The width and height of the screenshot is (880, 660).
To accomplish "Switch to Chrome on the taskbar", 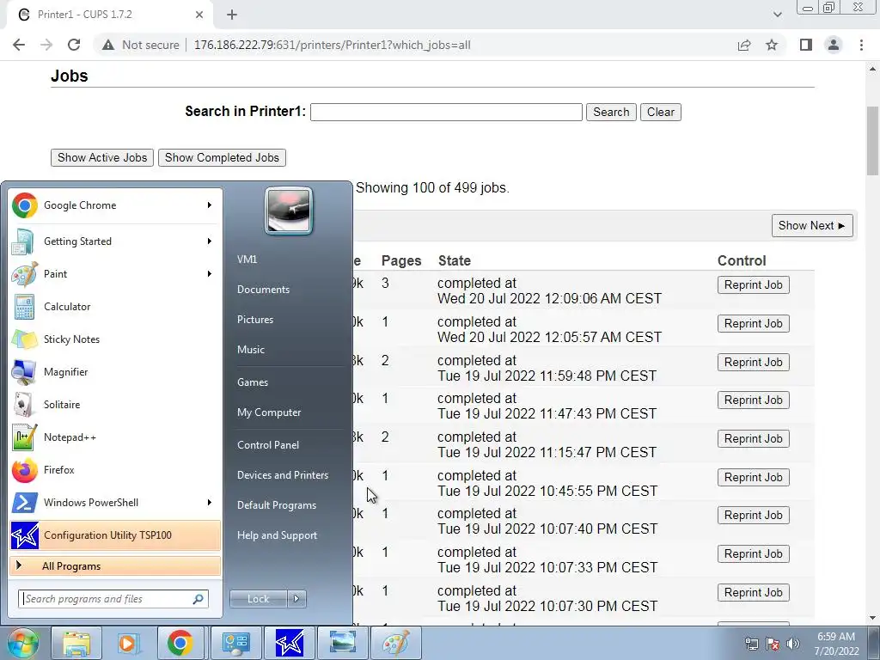I will [x=180, y=643].
